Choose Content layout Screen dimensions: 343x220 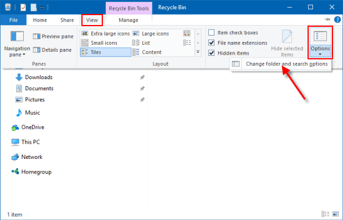pyautogui.click(x=147, y=52)
